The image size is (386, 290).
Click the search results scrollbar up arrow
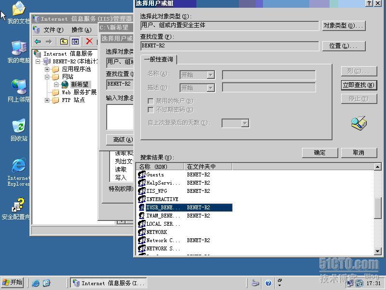(x=378, y=167)
